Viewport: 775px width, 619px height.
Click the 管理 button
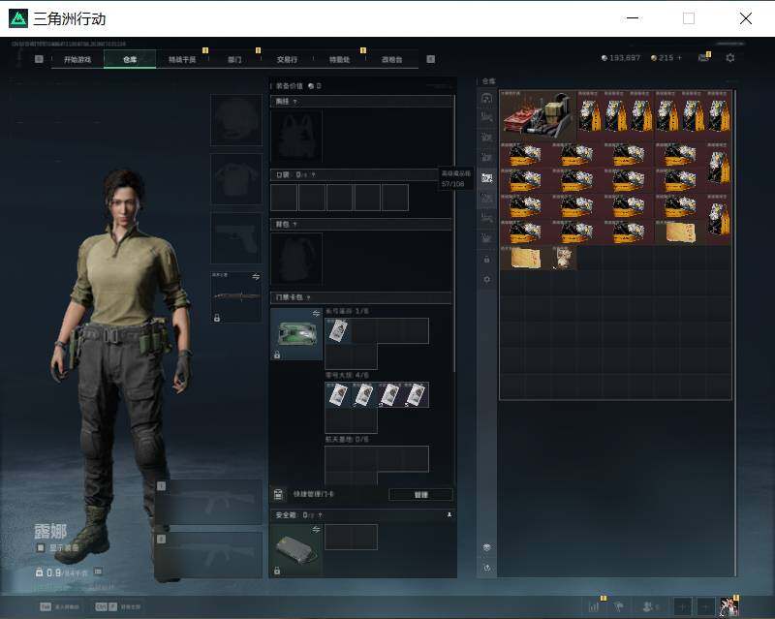pos(420,494)
